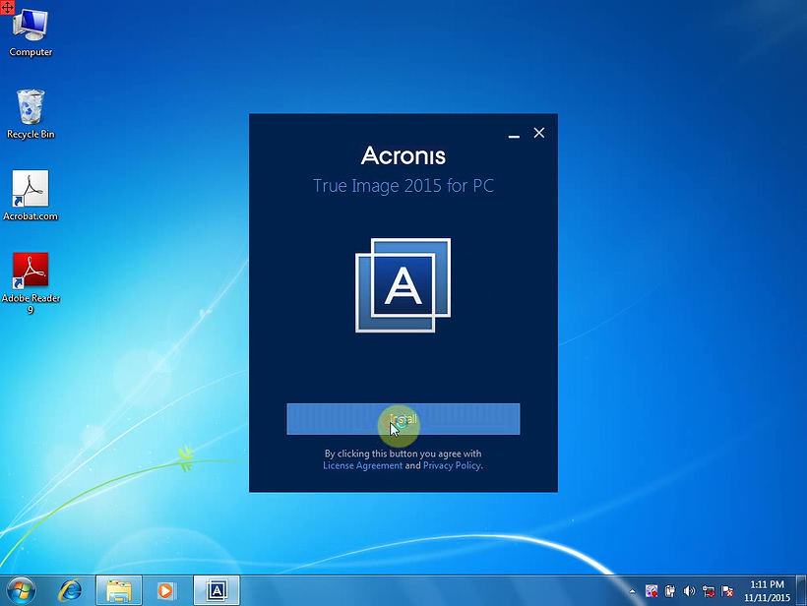The height and width of the screenshot is (606, 807).
Task: Click the Acronis installer taskbar button
Action: pos(217,590)
